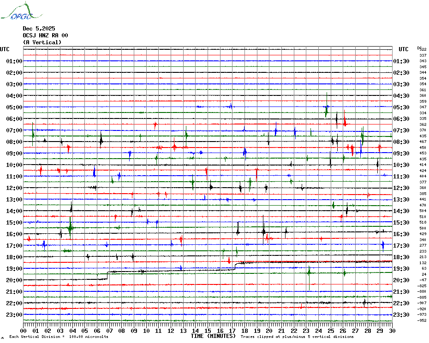The width and height of the screenshot is (429, 343).
Task: Click the '22:30' time label
Action: [401, 303]
